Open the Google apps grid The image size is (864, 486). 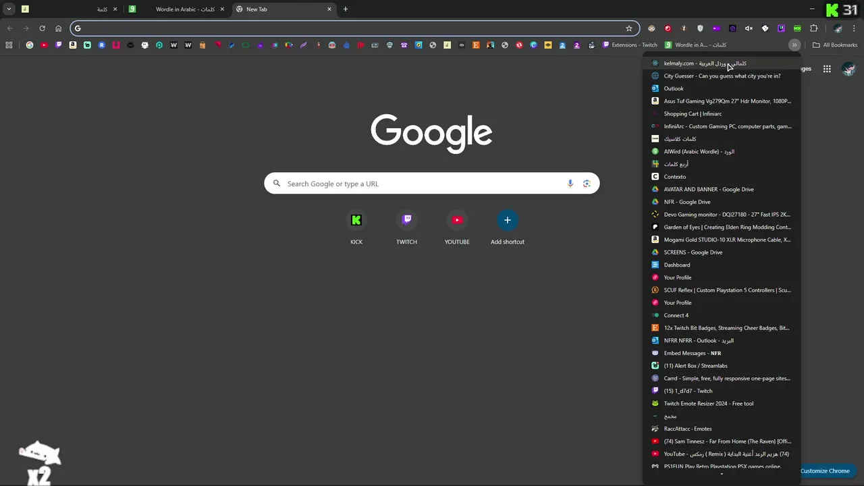(827, 69)
